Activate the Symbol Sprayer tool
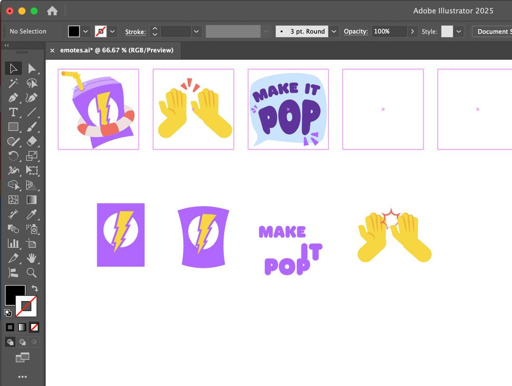This screenshot has height=386, width=512. tap(32, 229)
